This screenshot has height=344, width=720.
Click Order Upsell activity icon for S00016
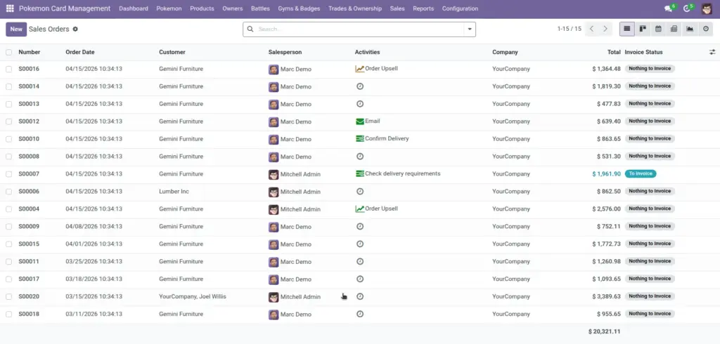359,69
